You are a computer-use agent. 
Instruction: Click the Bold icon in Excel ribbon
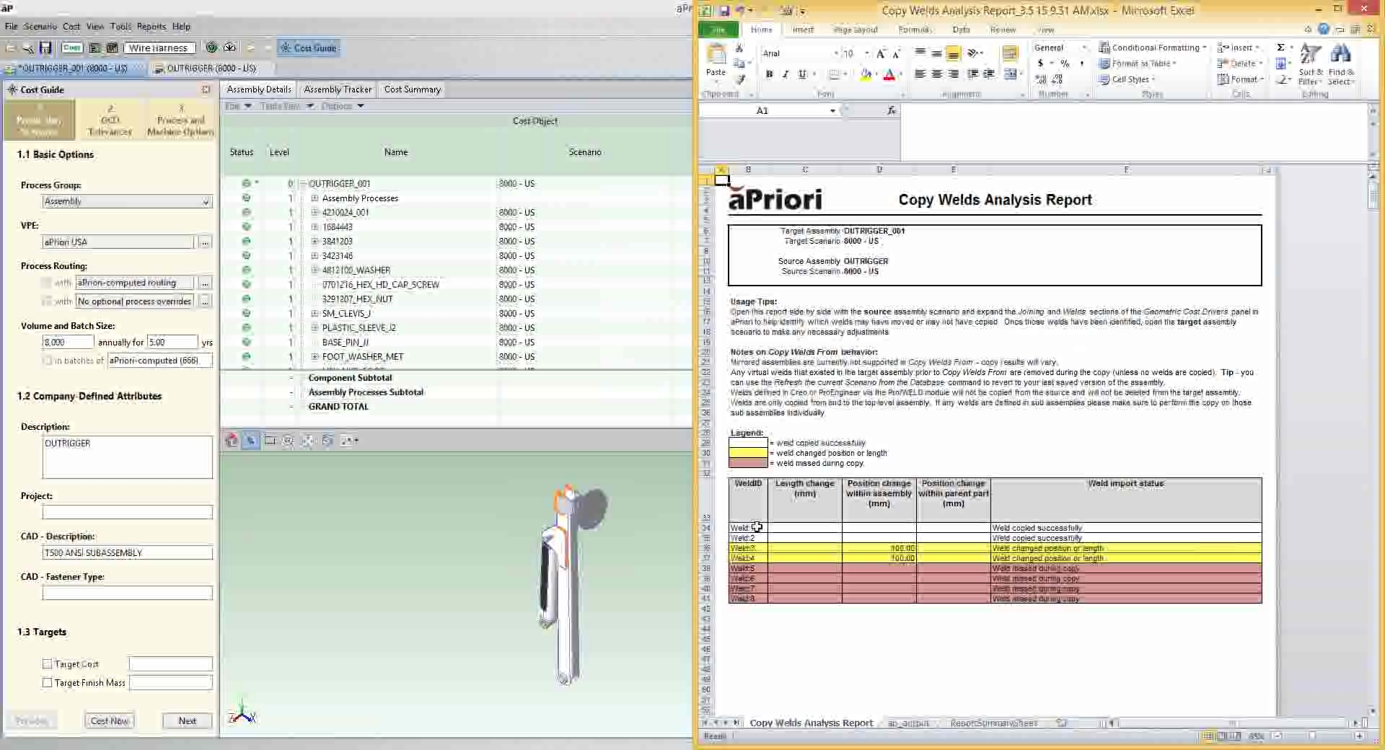[769, 74]
